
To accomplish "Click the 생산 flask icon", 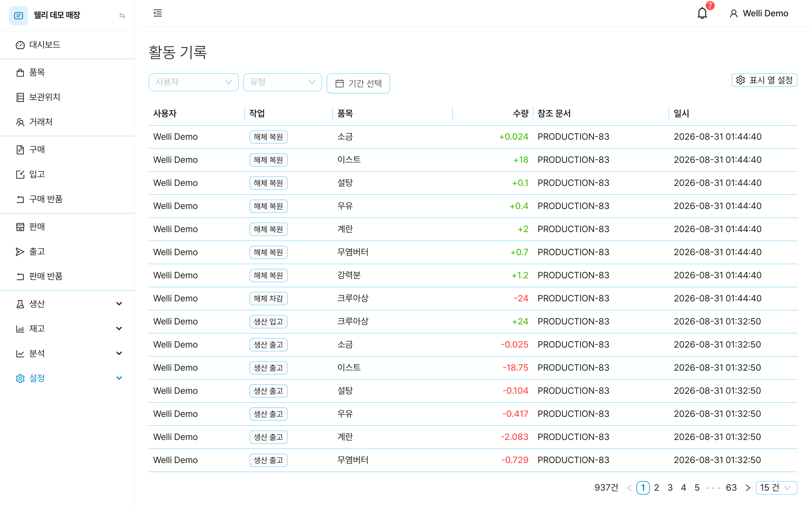I will pyautogui.click(x=20, y=304).
